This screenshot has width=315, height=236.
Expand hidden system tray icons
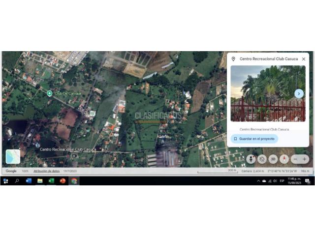[258, 181]
